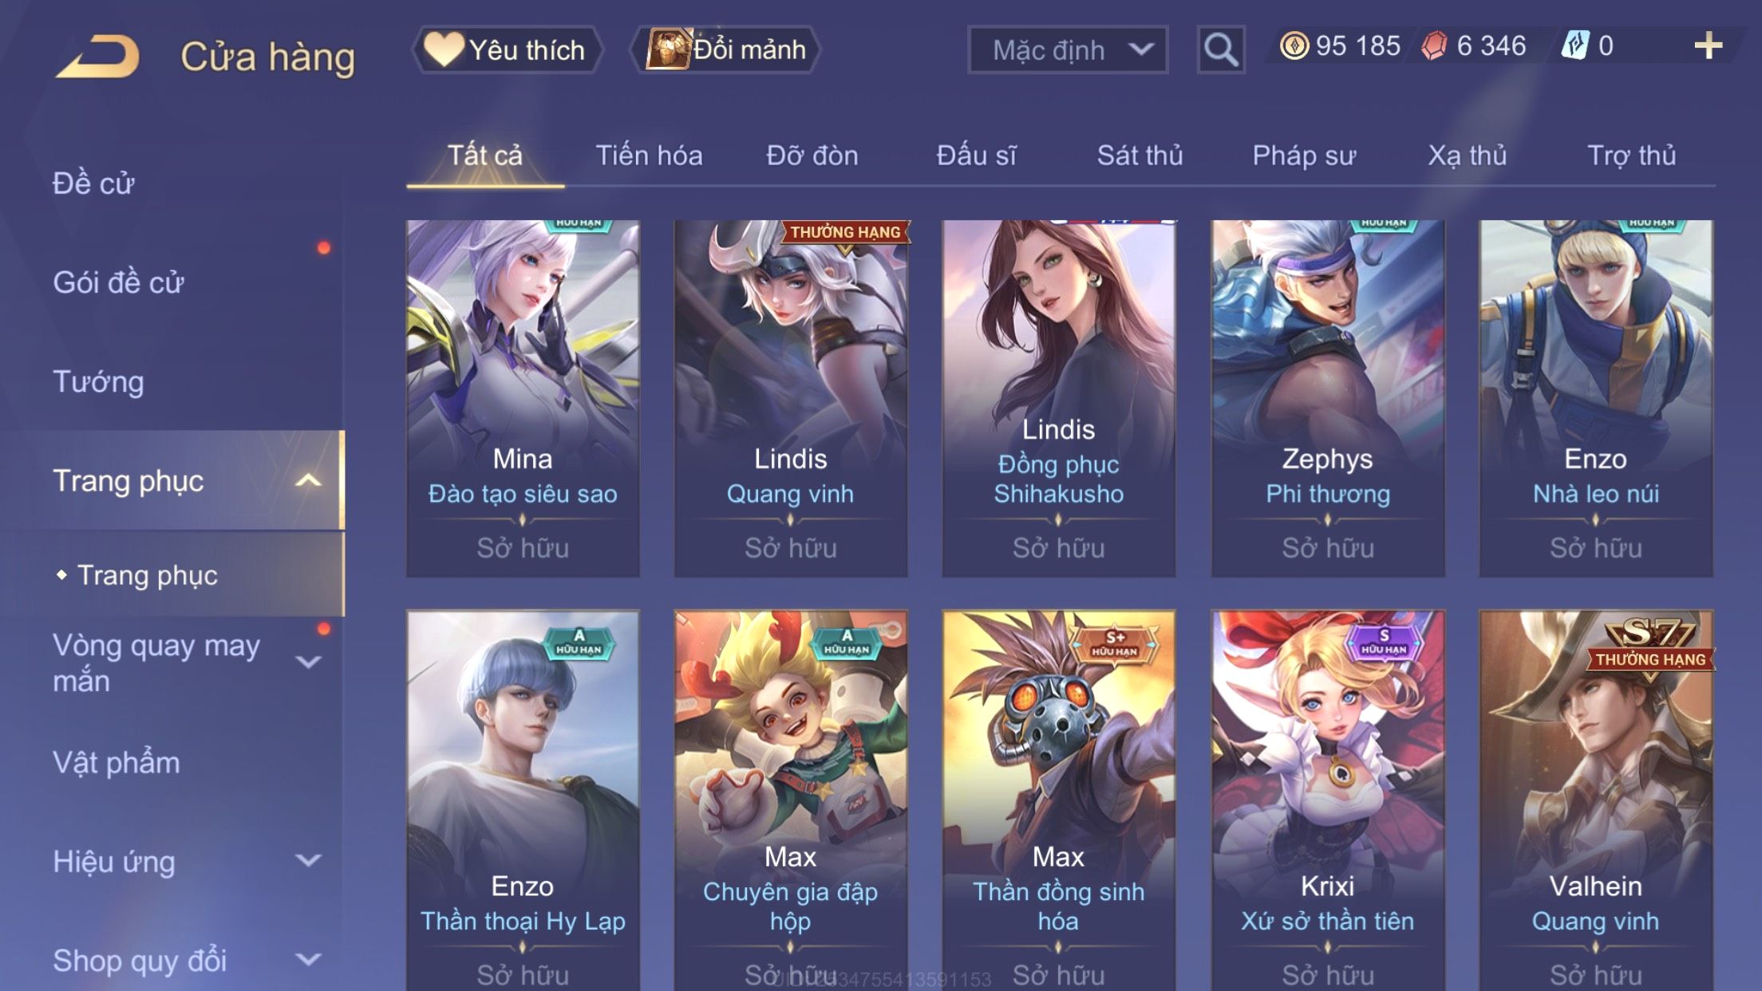This screenshot has width=1762, height=991.
Task: Click the red ruby gem icon
Action: tap(1434, 45)
